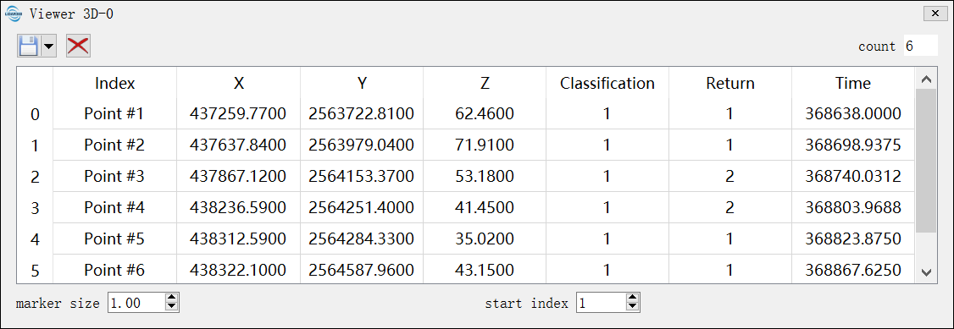
Task: Click the count value field
Action: pyautogui.click(x=921, y=47)
